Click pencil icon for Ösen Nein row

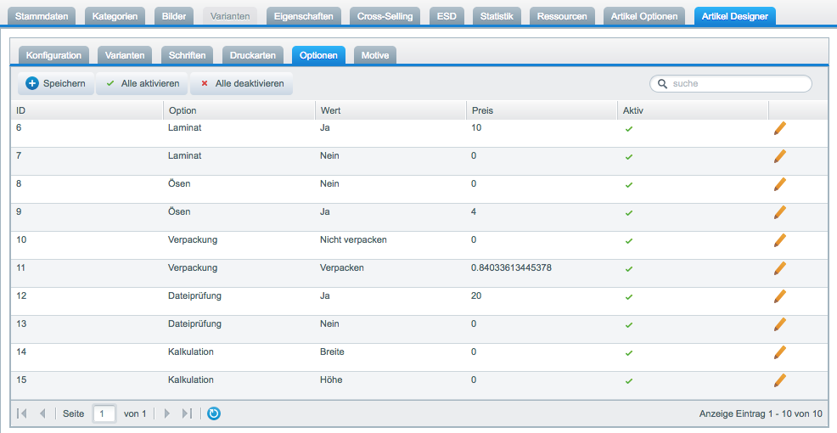779,184
